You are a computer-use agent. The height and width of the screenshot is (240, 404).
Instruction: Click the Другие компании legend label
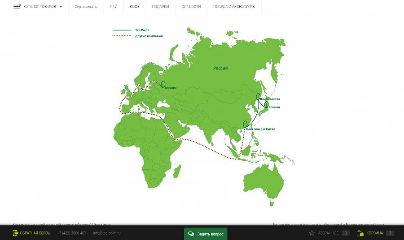click(x=149, y=36)
